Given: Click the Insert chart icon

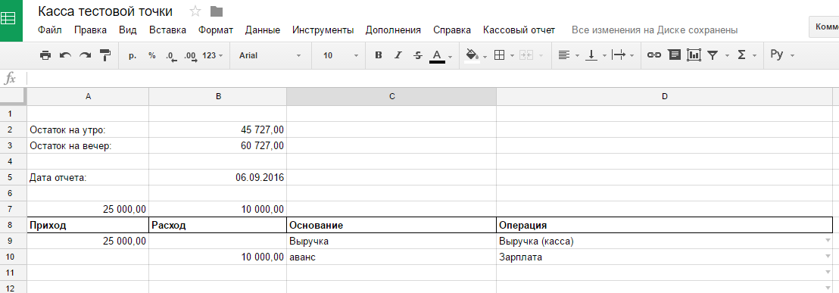Looking at the screenshot, I should (x=694, y=55).
